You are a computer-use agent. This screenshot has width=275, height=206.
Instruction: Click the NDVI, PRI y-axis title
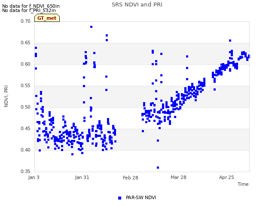[x=6, y=96]
